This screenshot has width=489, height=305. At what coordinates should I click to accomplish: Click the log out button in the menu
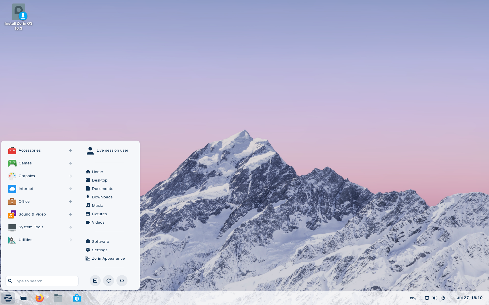(95, 281)
